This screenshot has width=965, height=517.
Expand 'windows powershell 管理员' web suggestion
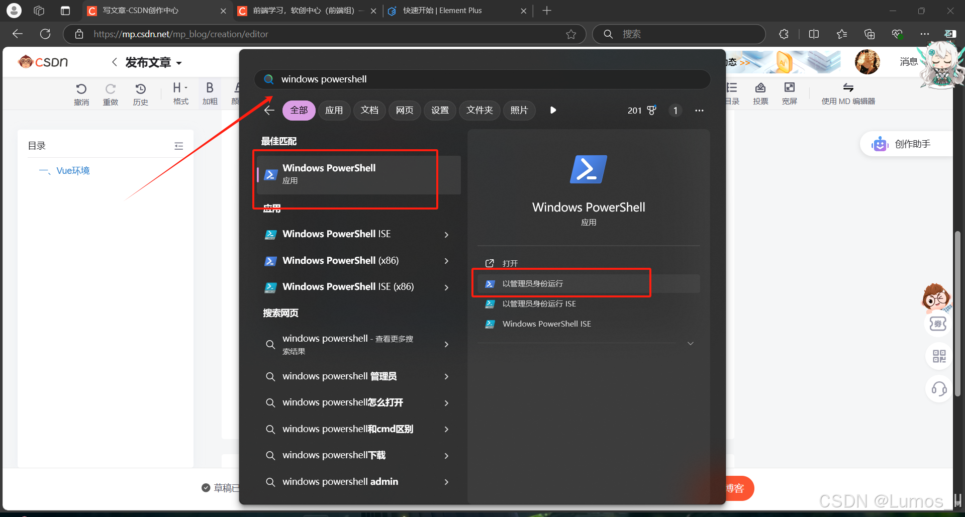tap(446, 376)
